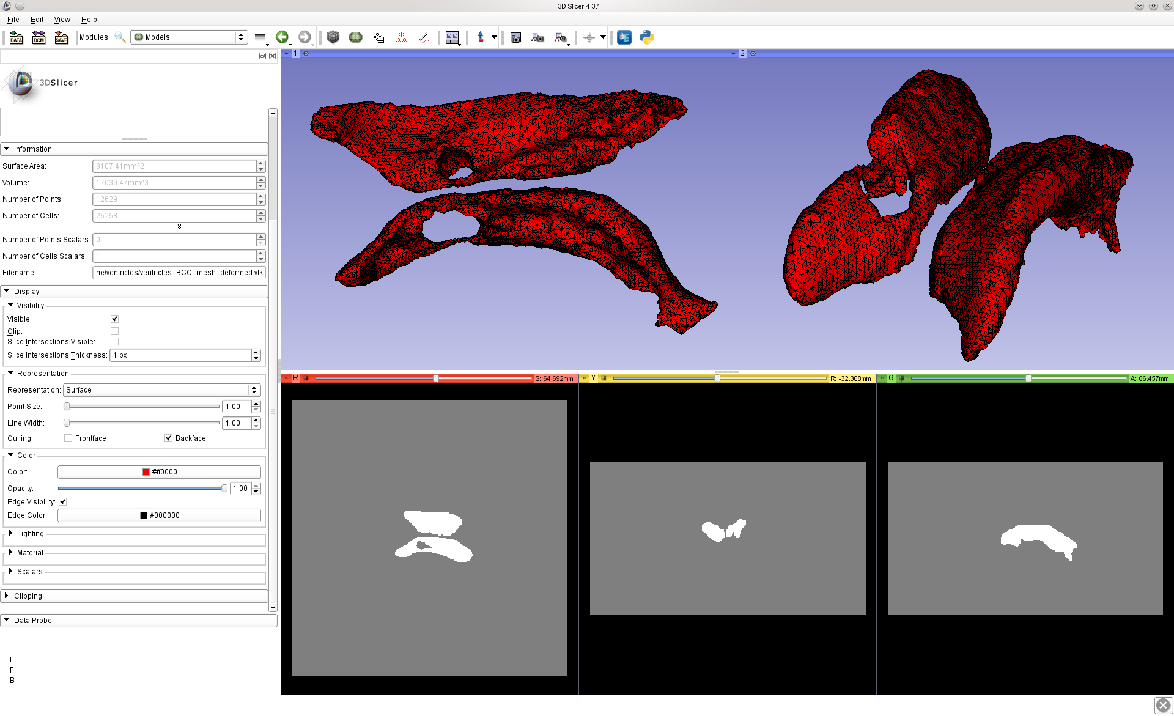Open the DCM DICOM browser icon

(39, 37)
